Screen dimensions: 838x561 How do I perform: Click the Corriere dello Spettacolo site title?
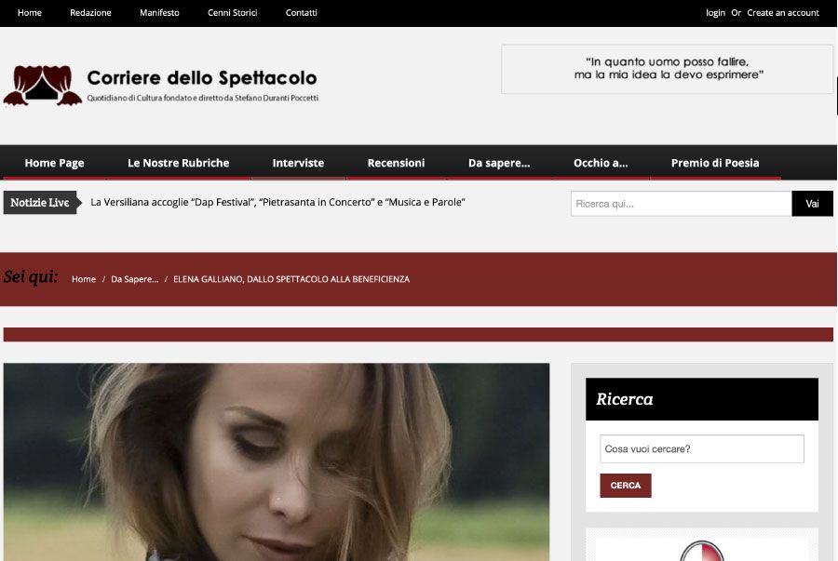202,78
